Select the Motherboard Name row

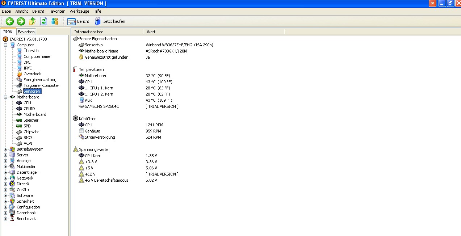(133, 51)
